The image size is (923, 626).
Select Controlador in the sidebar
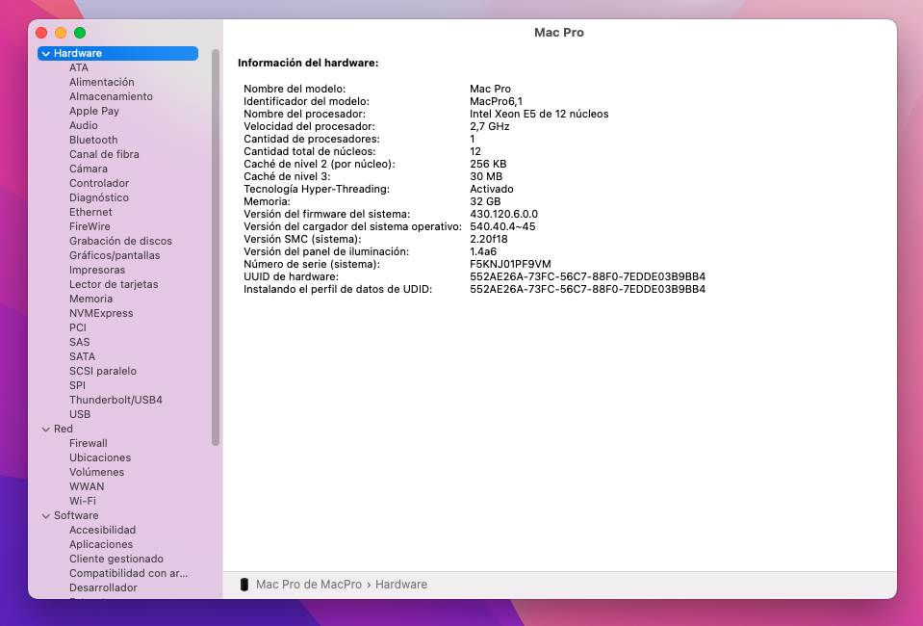99,183
